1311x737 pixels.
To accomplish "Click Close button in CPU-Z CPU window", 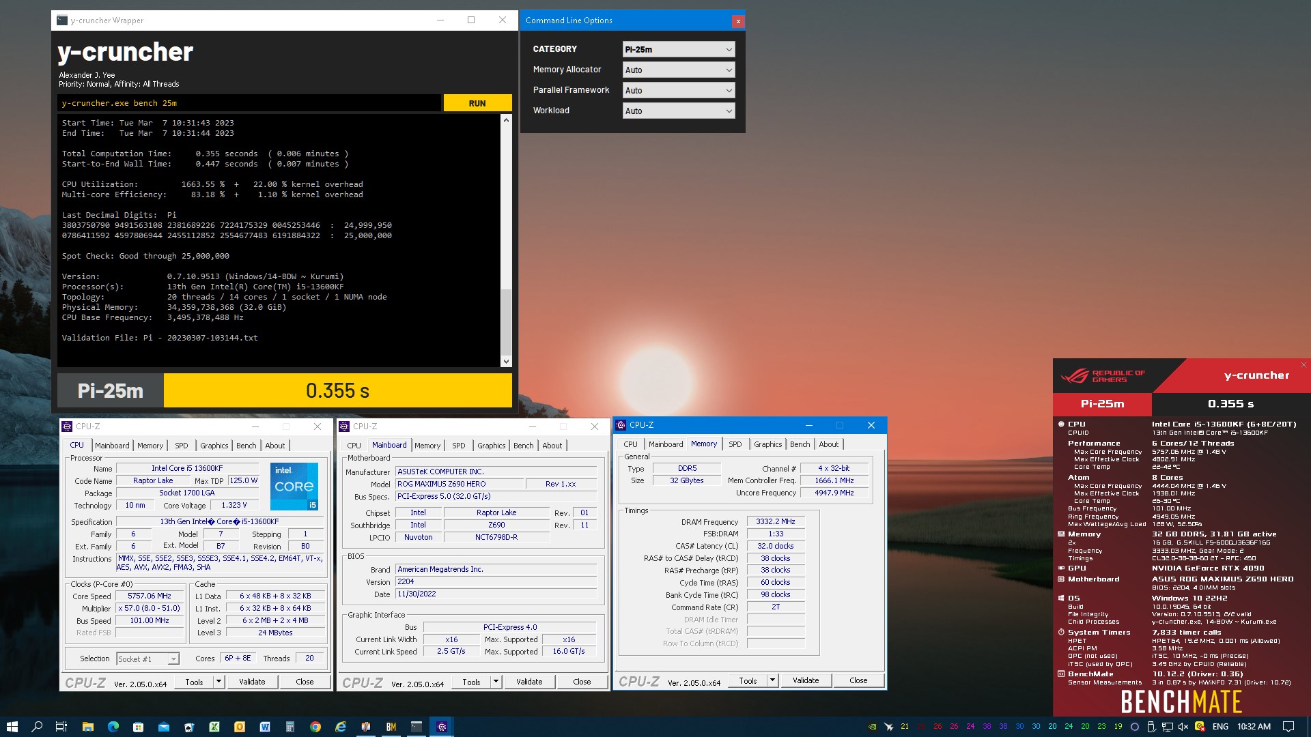I will (x=305, y=682).
